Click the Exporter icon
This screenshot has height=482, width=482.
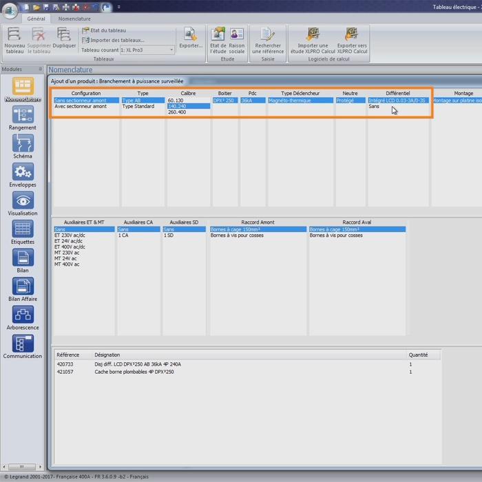[191, 38]
